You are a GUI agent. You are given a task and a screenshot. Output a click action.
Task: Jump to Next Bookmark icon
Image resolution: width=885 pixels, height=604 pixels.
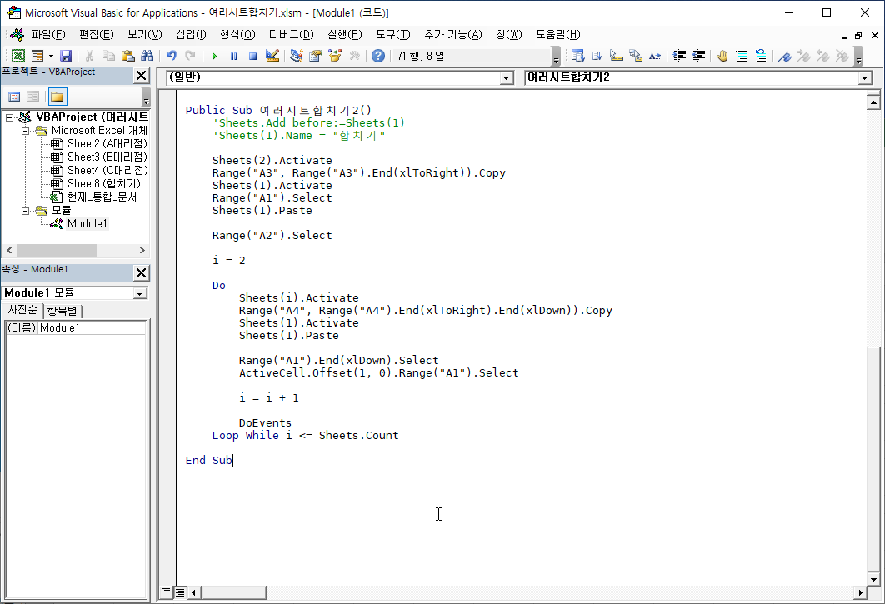coord(803,56)
